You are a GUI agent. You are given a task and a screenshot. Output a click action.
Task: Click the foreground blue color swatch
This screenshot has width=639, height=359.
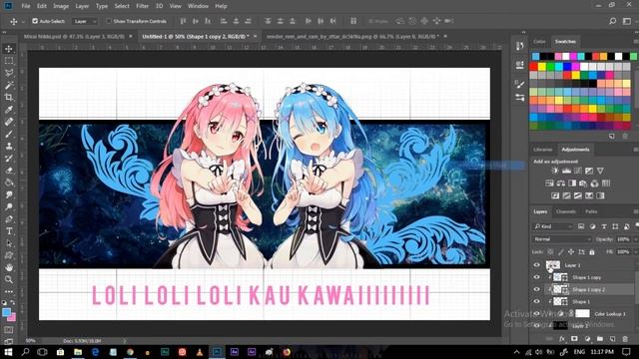pyautogui.click(x=6, y=312)
